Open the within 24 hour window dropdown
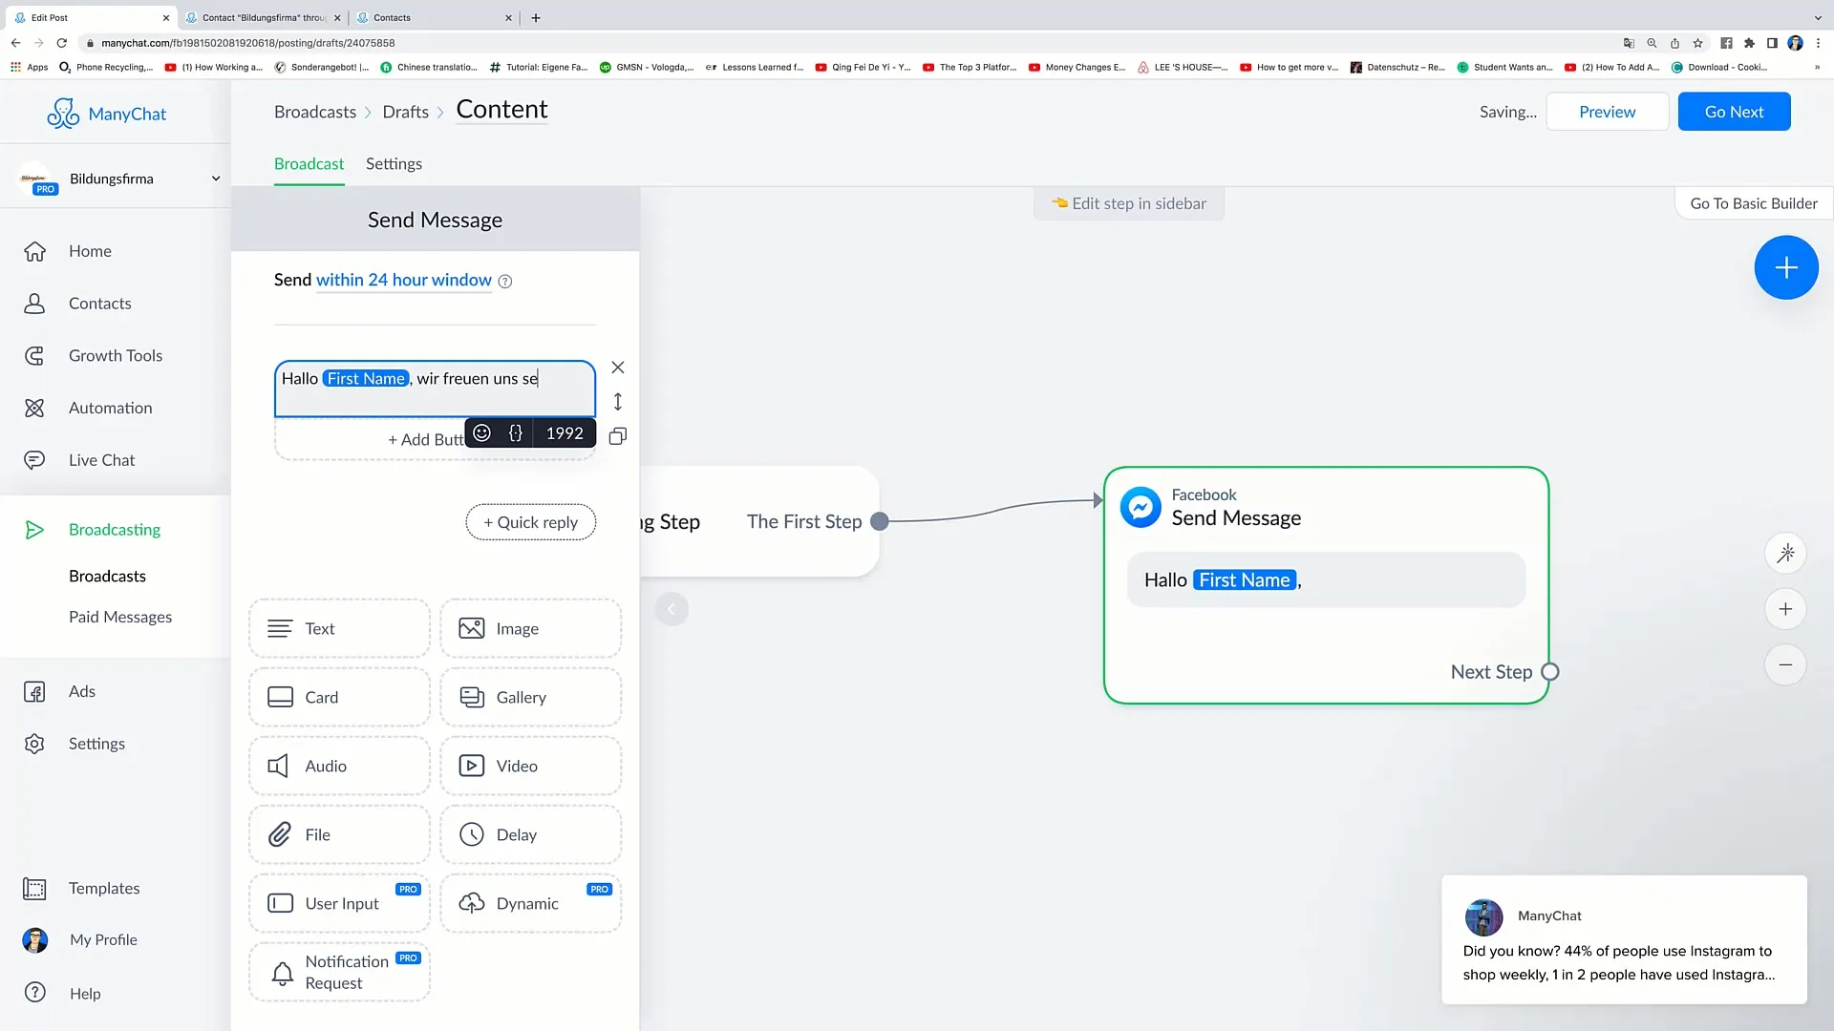This screenshot has height=1031, width=1834. pyautogui.click(x=403, y=280)
